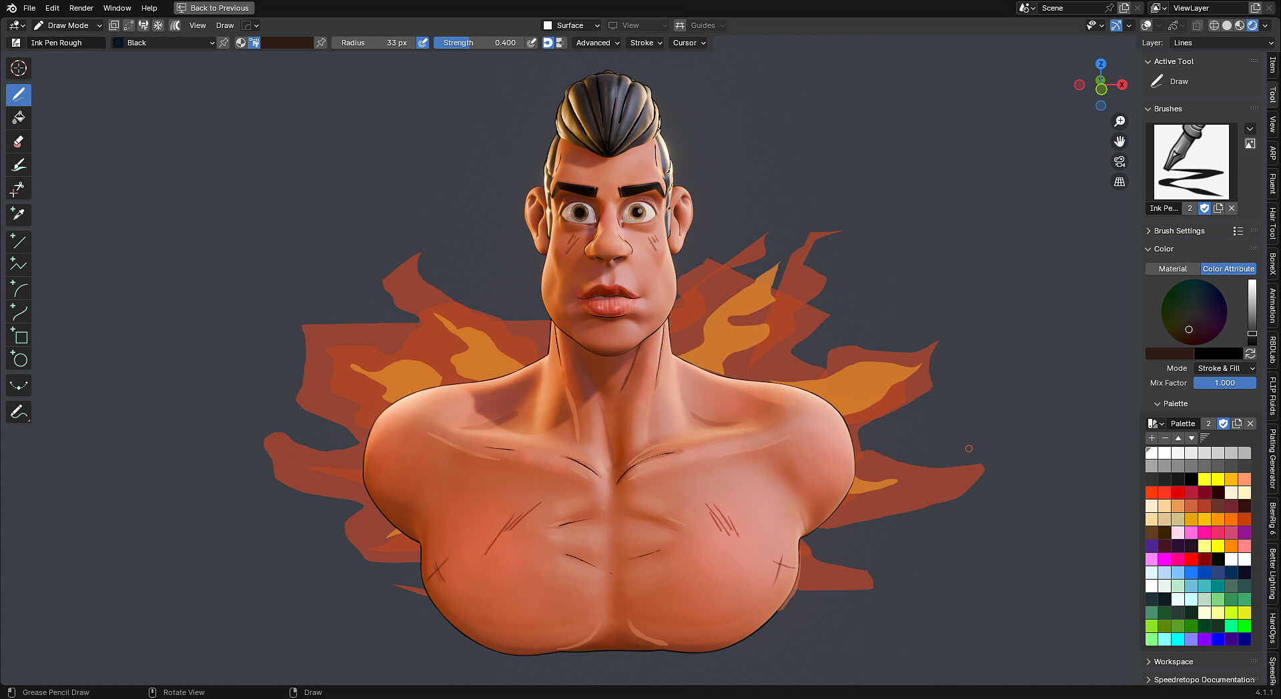
Task: Click the Back to Previous button
Action: [x=213, y=8]
